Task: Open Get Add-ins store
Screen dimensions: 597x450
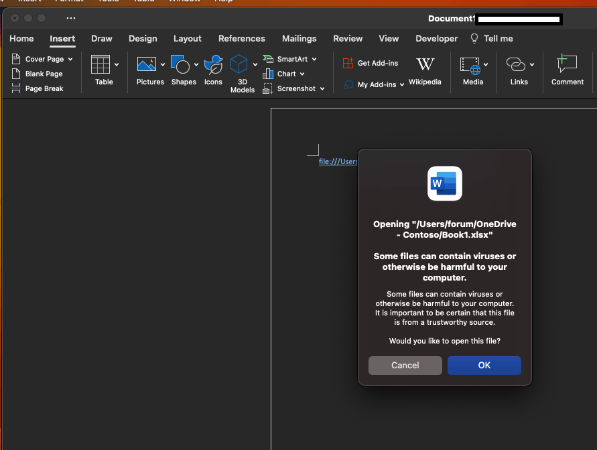Action: point(371,63)
